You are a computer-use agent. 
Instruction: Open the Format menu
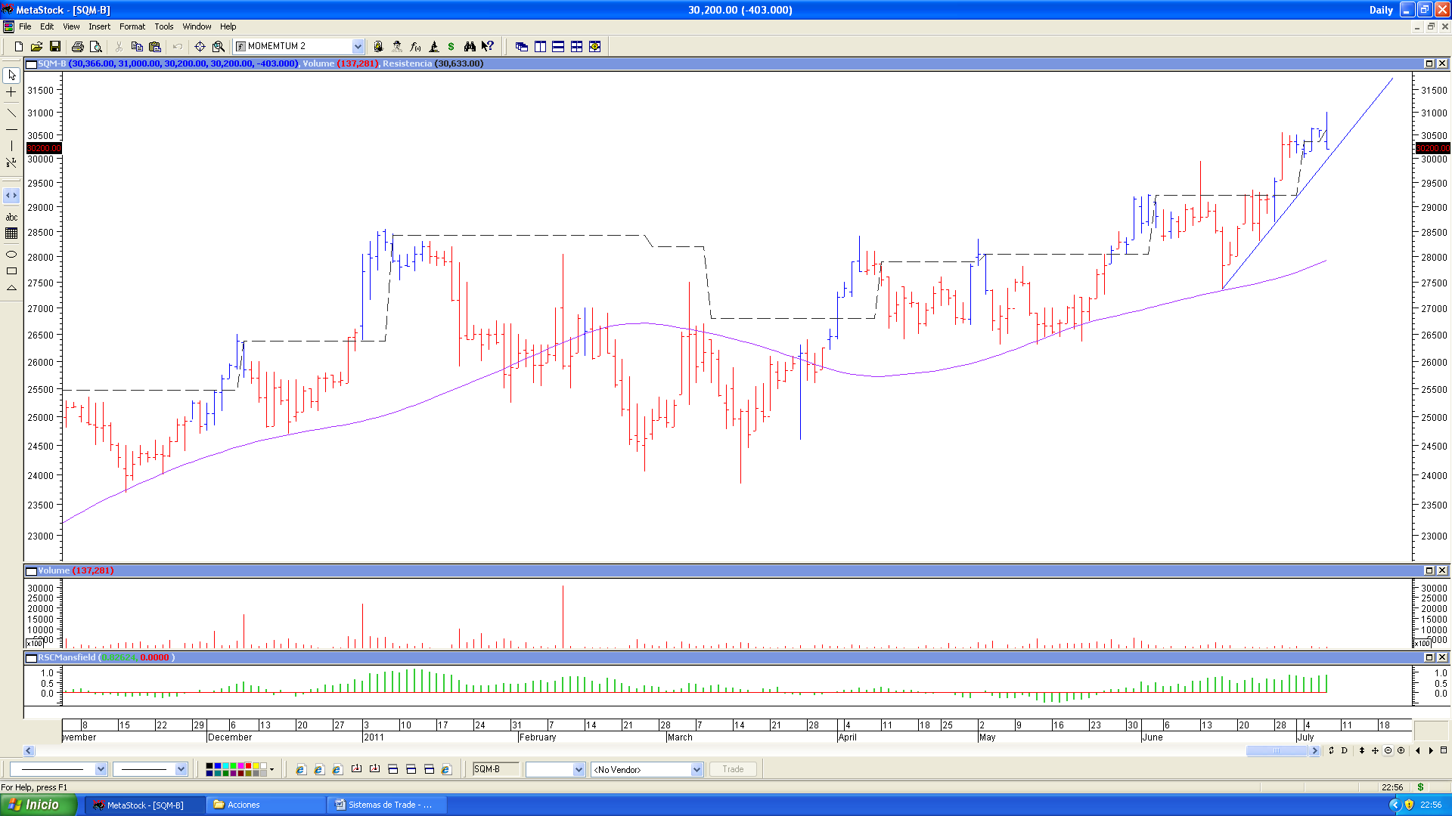[132, 26]
